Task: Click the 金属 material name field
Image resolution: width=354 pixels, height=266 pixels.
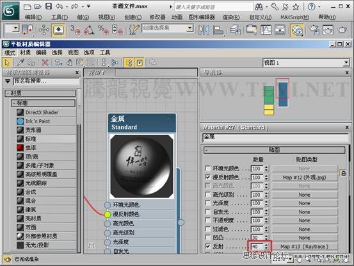Action: tap(275, 138)
